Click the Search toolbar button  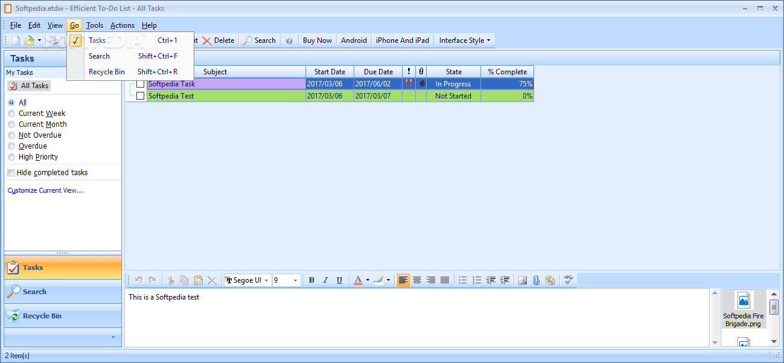tap(260, 40)
